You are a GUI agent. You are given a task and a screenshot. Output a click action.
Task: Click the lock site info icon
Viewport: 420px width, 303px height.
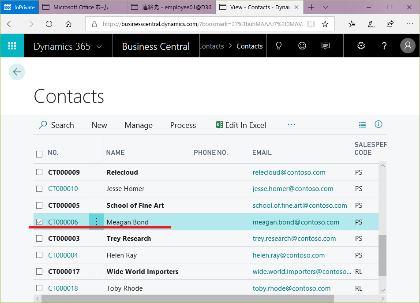point(94,24)
